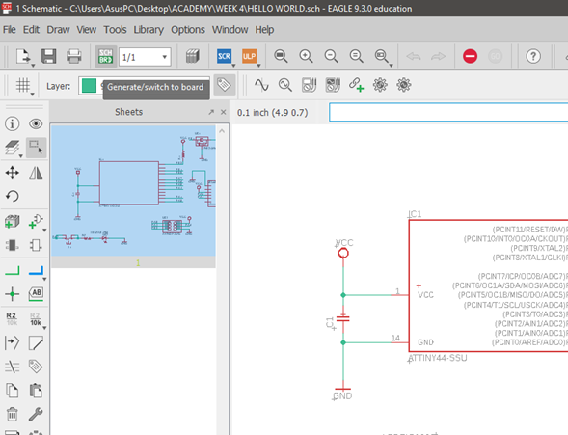Select the Show eye tool
Screen dimensions: 568x435
coord(36,123)
